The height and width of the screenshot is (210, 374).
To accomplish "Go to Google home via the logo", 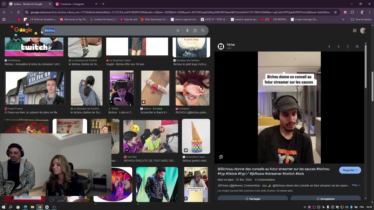I will pos(23,30).
